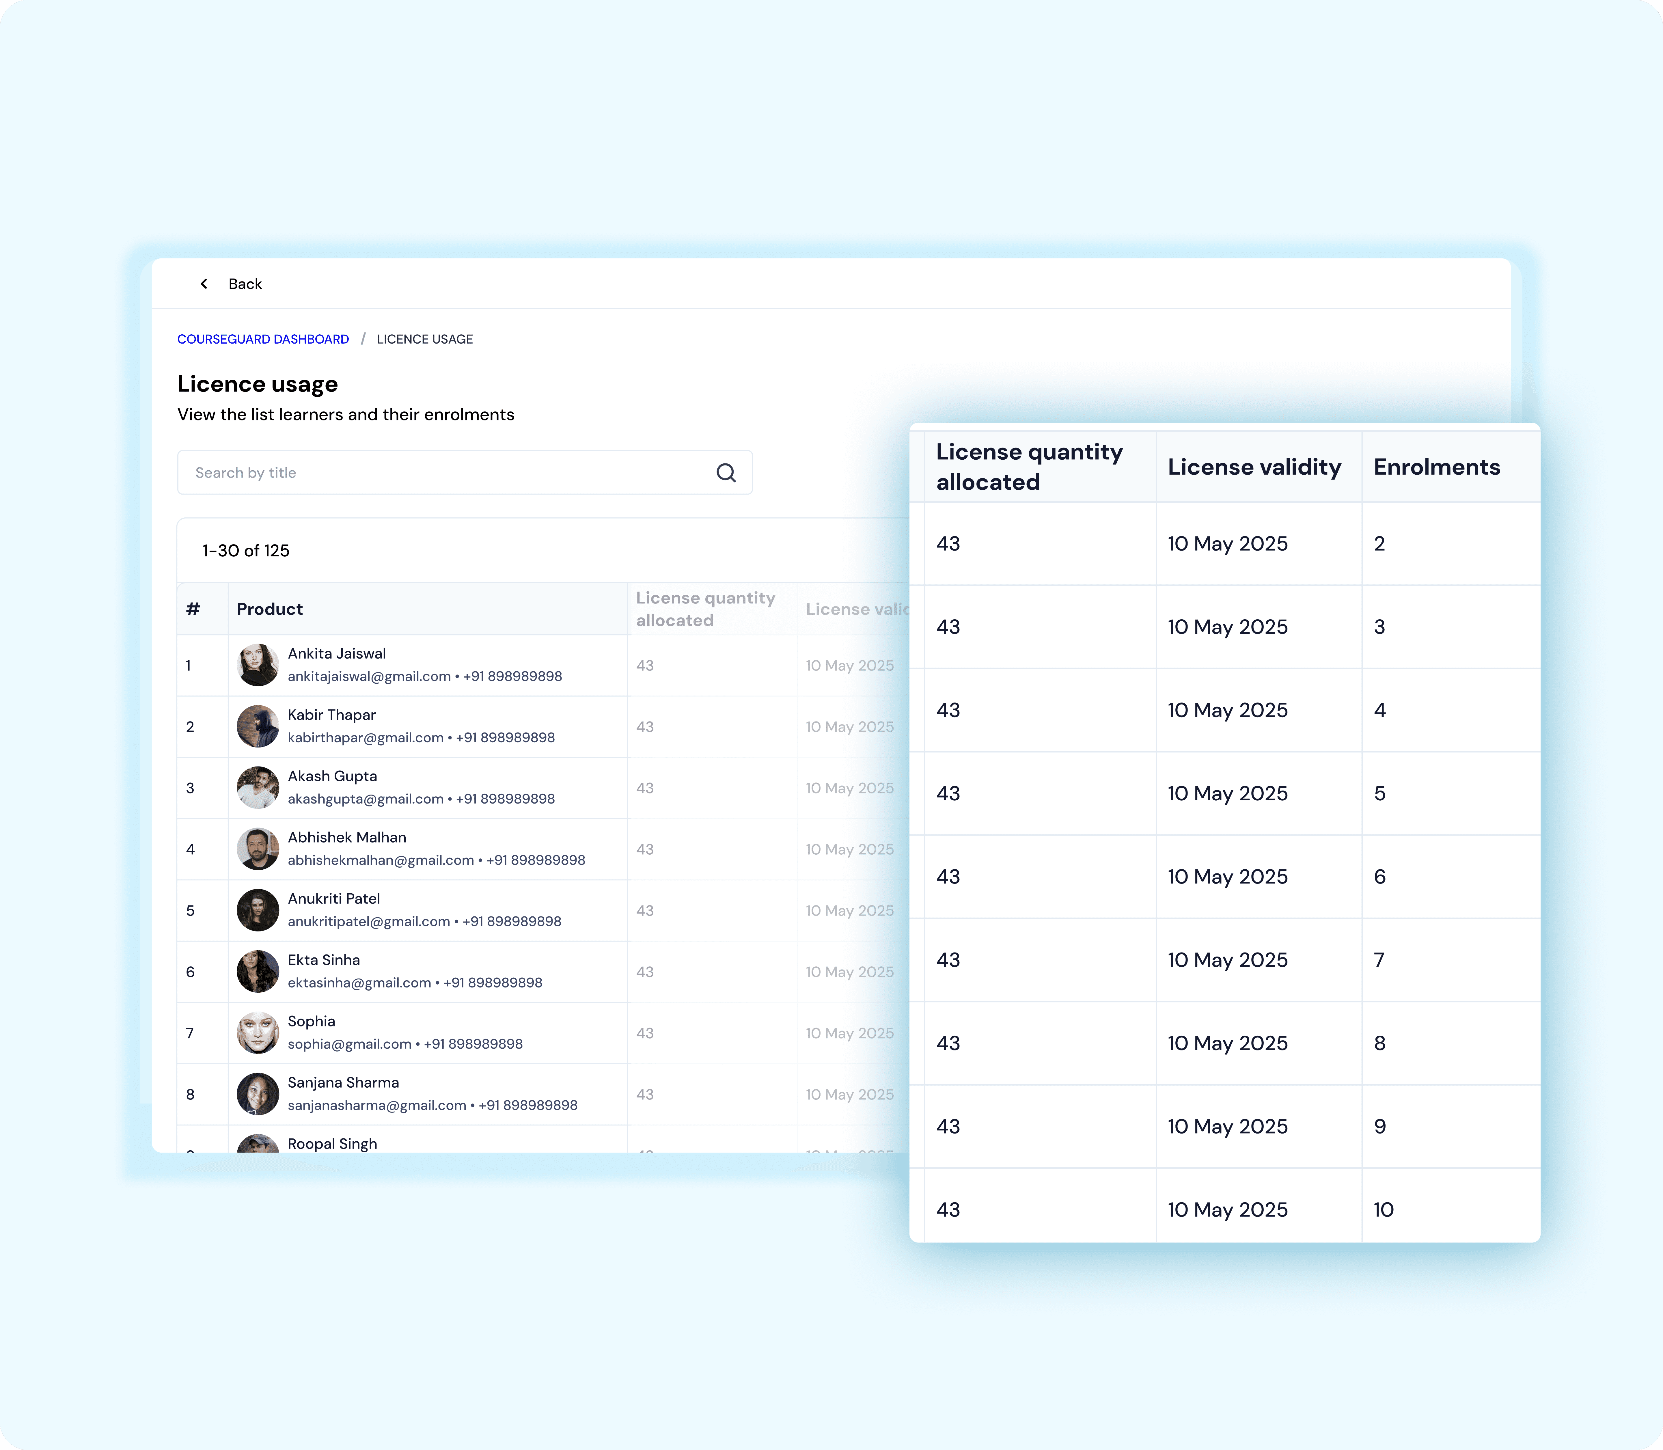Click the Product column header
This screenshot has height=1450, width=1663.
[269, 609]
